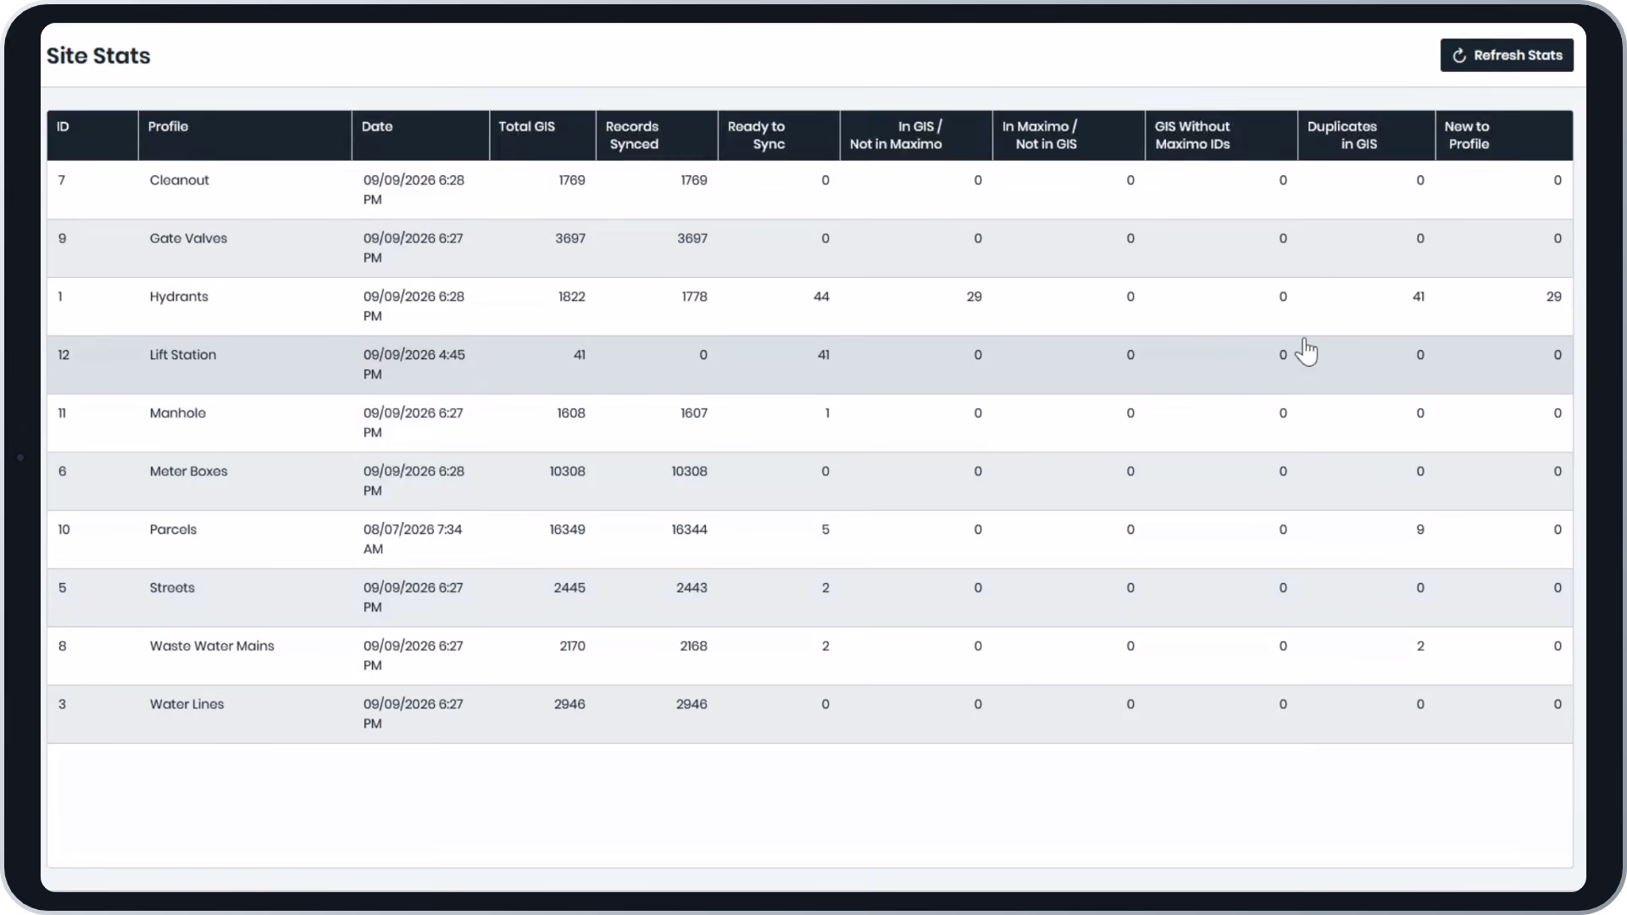Click In GIS / Not in Maximo header

point(916,136)
